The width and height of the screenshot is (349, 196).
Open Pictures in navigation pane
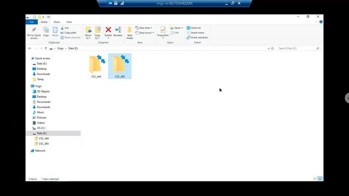pyautogui.click(x=41, y=118)
